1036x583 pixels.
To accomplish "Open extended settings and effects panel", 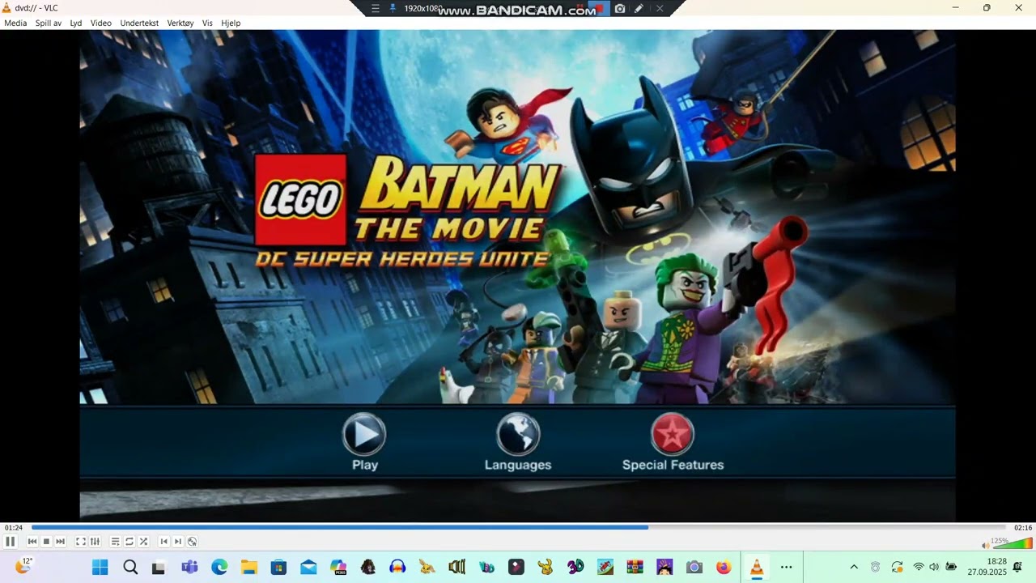I will [x=95, y=542].
